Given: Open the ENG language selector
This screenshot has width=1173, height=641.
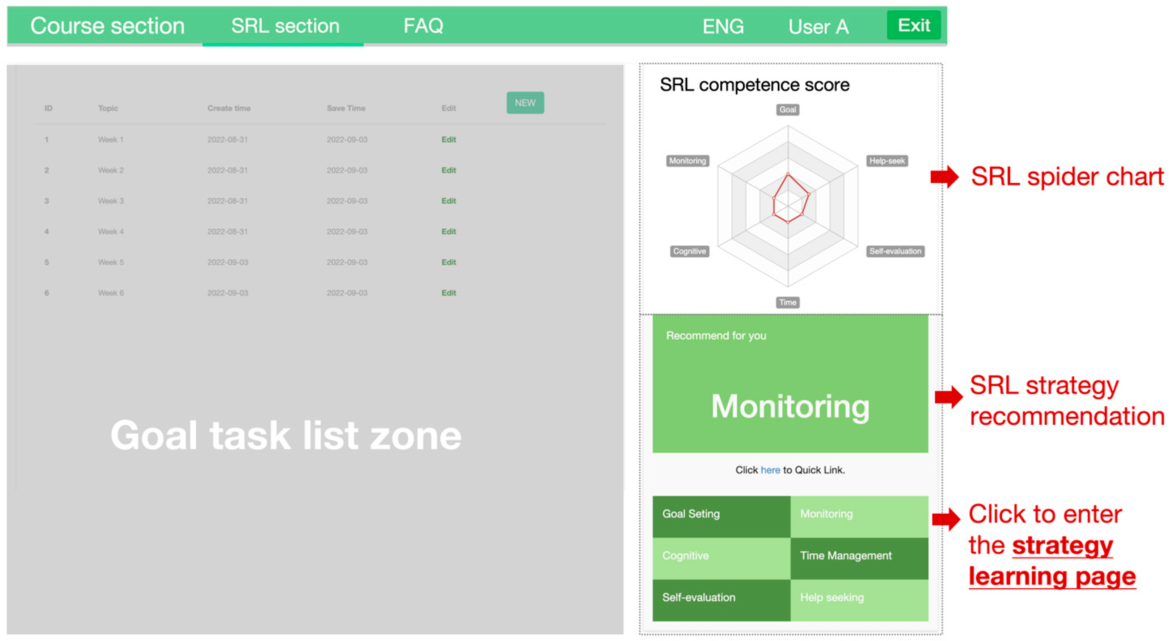Looking at the screenshot, I should click(x=723, y=27).
